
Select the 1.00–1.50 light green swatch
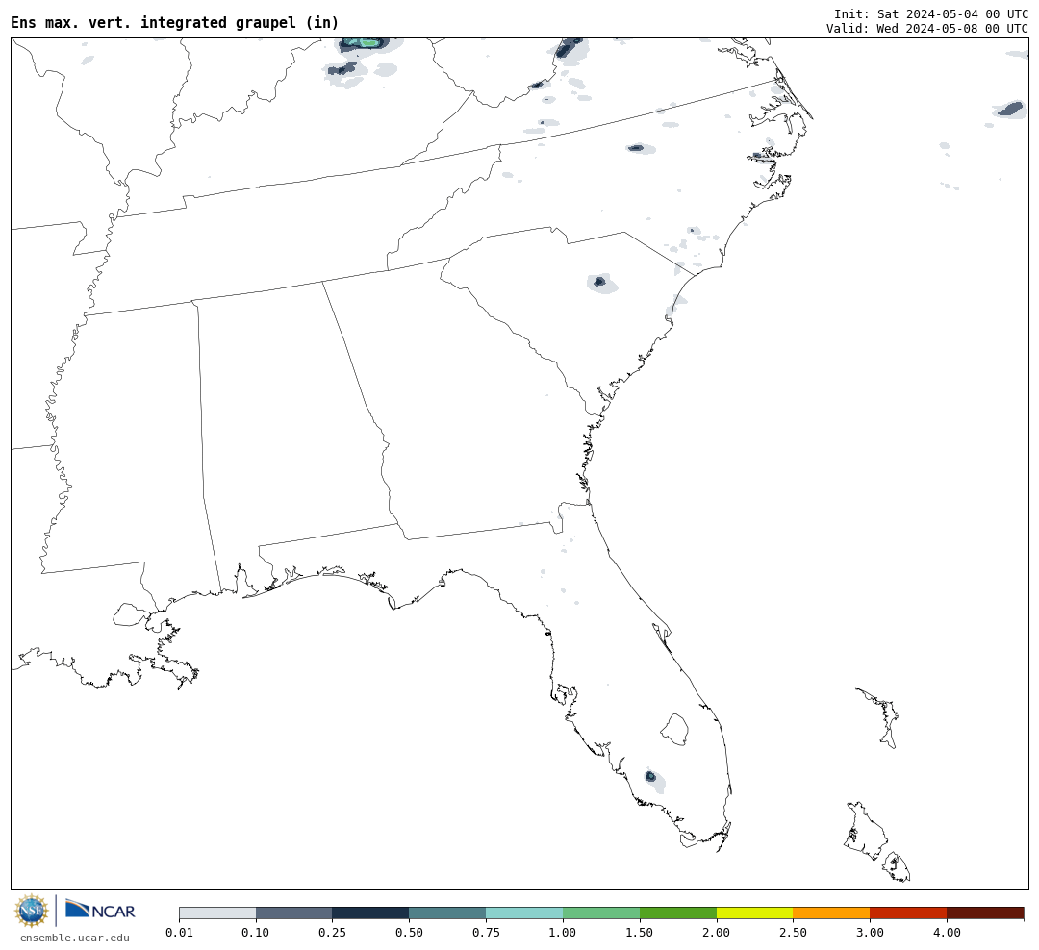[601, 912]
